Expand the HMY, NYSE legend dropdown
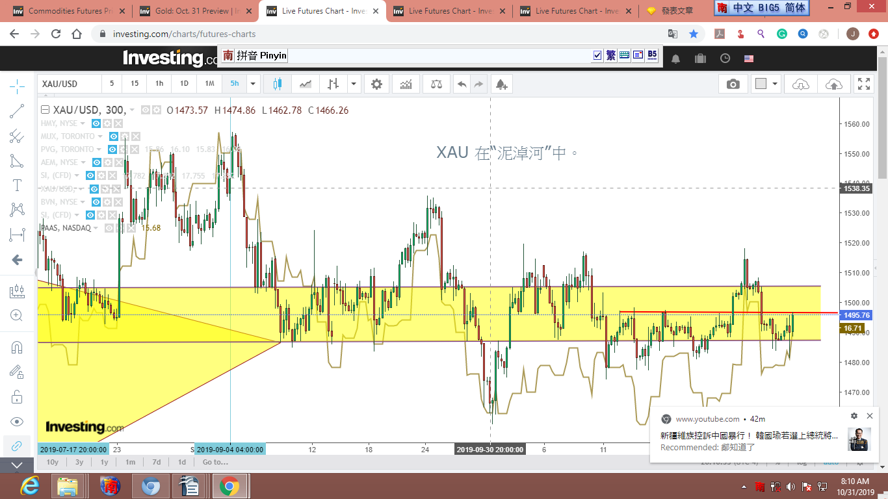Screen dimensions: 888x499 point(83,123)
